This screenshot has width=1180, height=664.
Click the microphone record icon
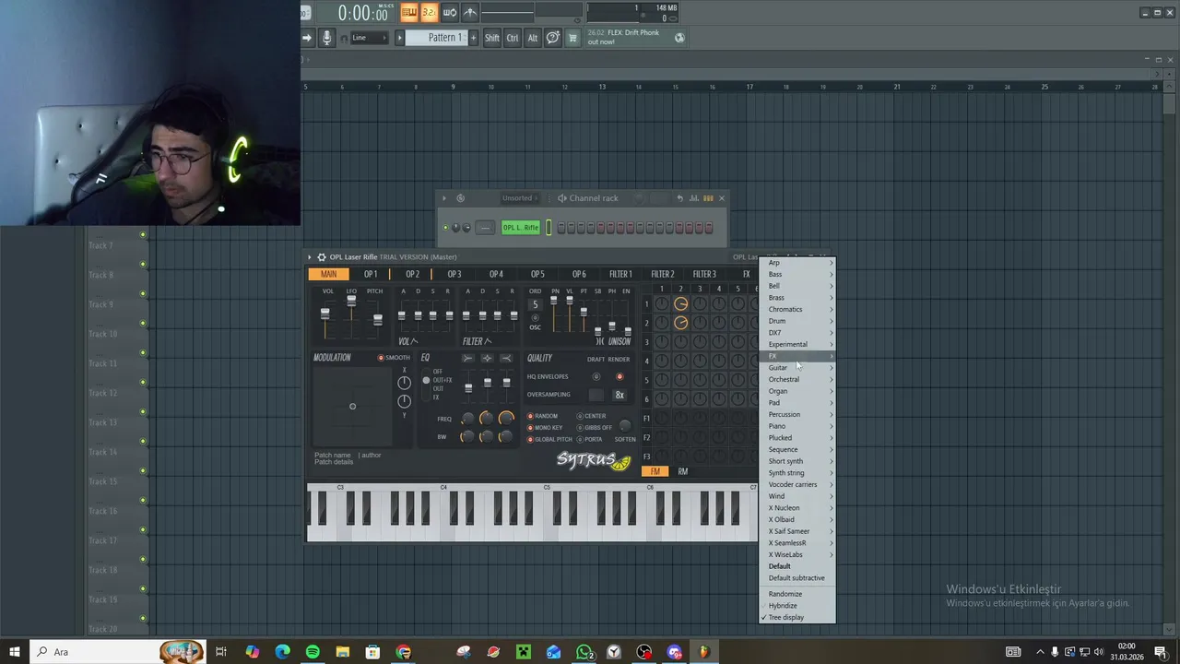pyautogui.click(x=326, y=38)
